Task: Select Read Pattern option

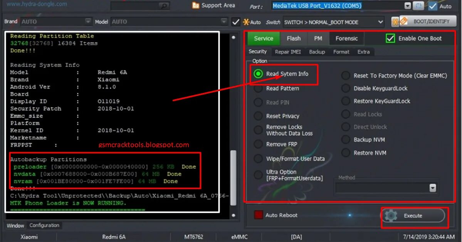Action: point(258,88)
